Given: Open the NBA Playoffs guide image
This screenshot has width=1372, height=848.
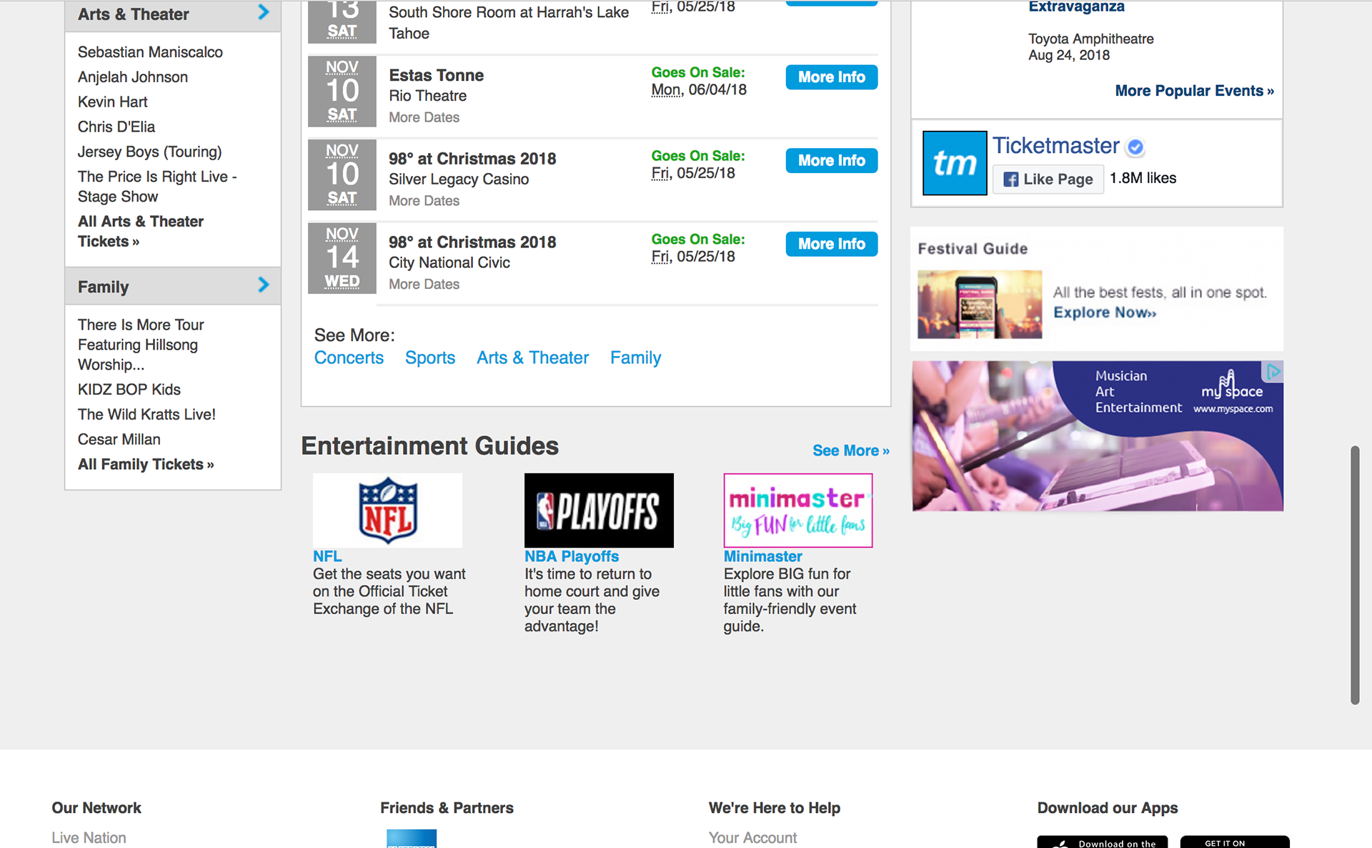Looking at the screenshot, I should (599, 511).
